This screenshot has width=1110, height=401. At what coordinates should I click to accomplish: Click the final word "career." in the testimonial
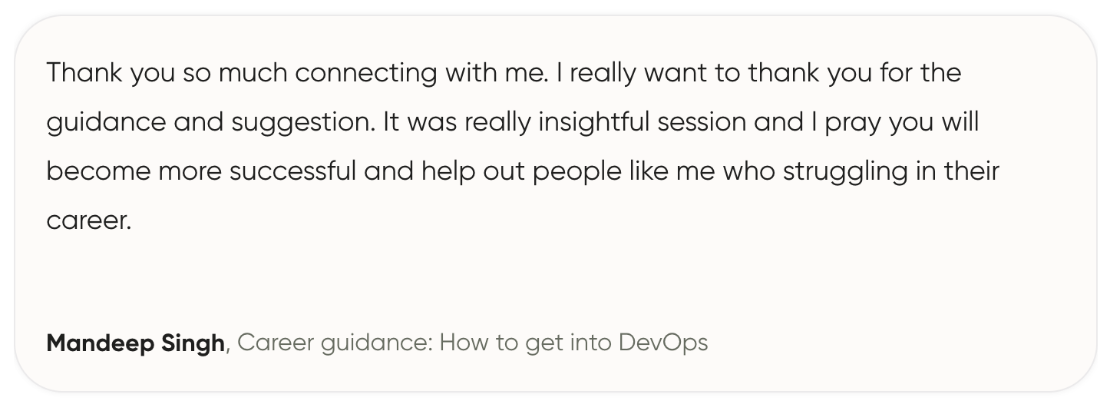pyautogui.click(x=89, y=221)
